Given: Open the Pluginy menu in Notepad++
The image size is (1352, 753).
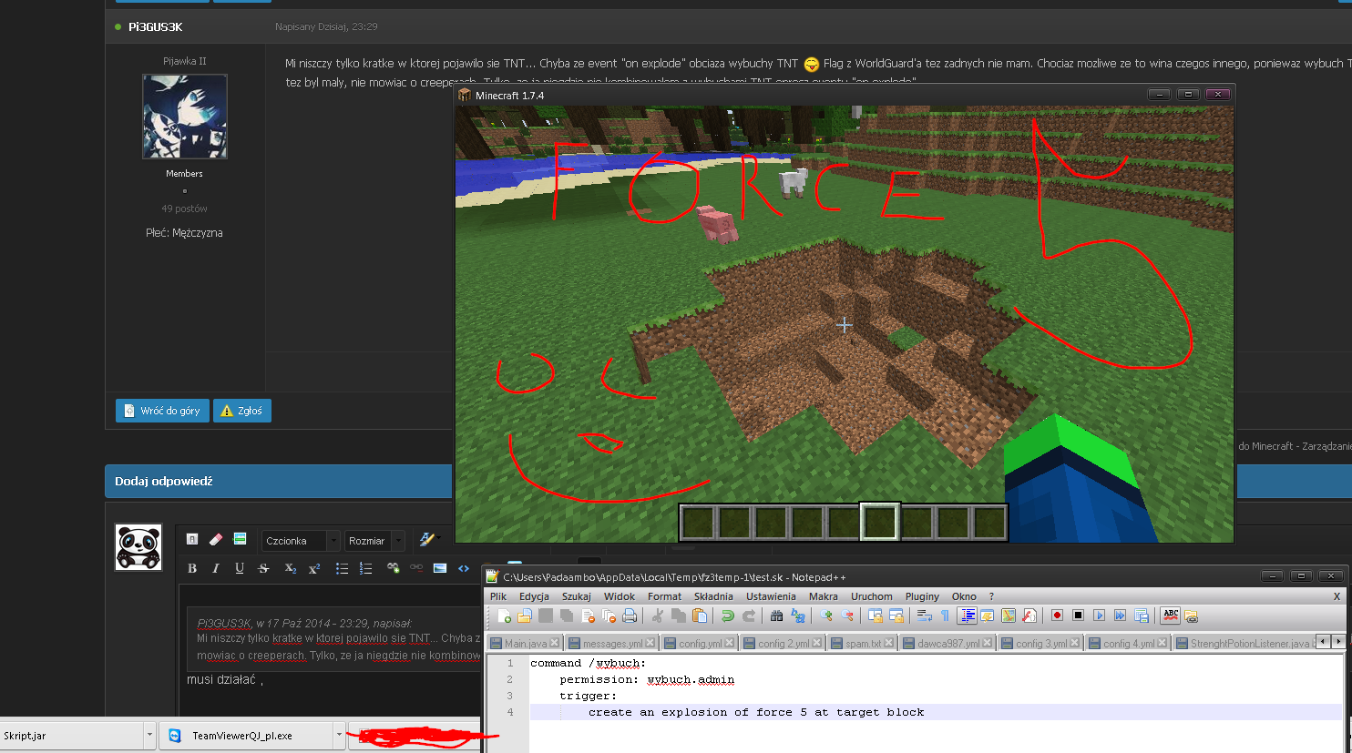Looking at the screenshot, I should point(922,596).
